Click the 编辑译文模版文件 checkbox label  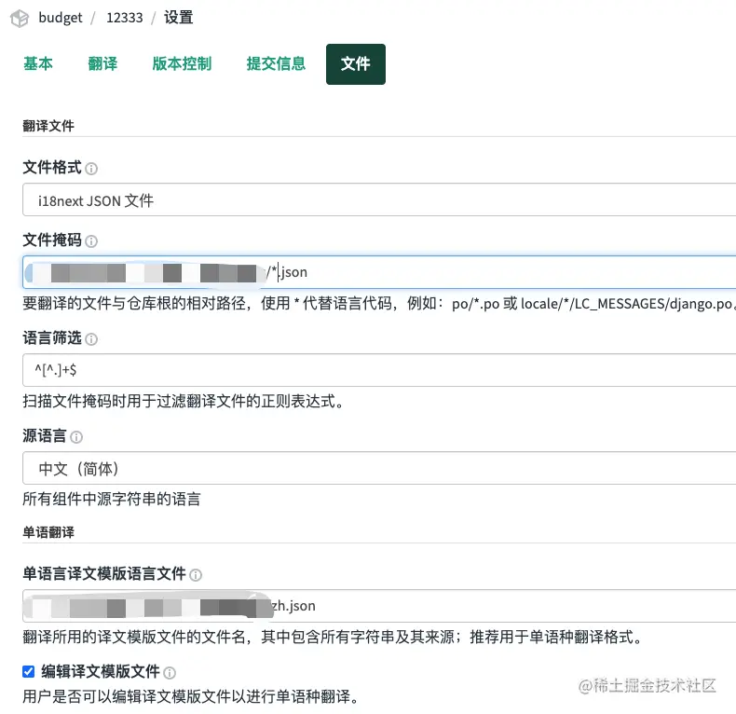click(x=101, y=671)
